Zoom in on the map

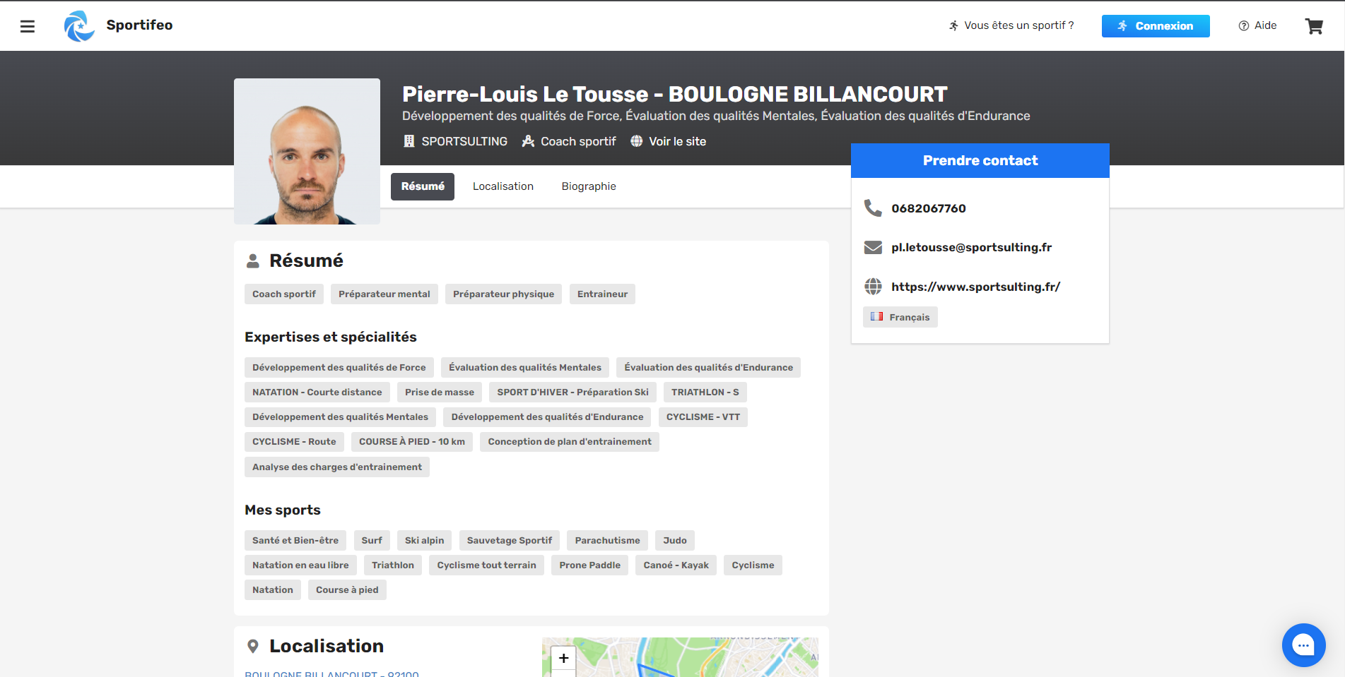click(563, 658)
